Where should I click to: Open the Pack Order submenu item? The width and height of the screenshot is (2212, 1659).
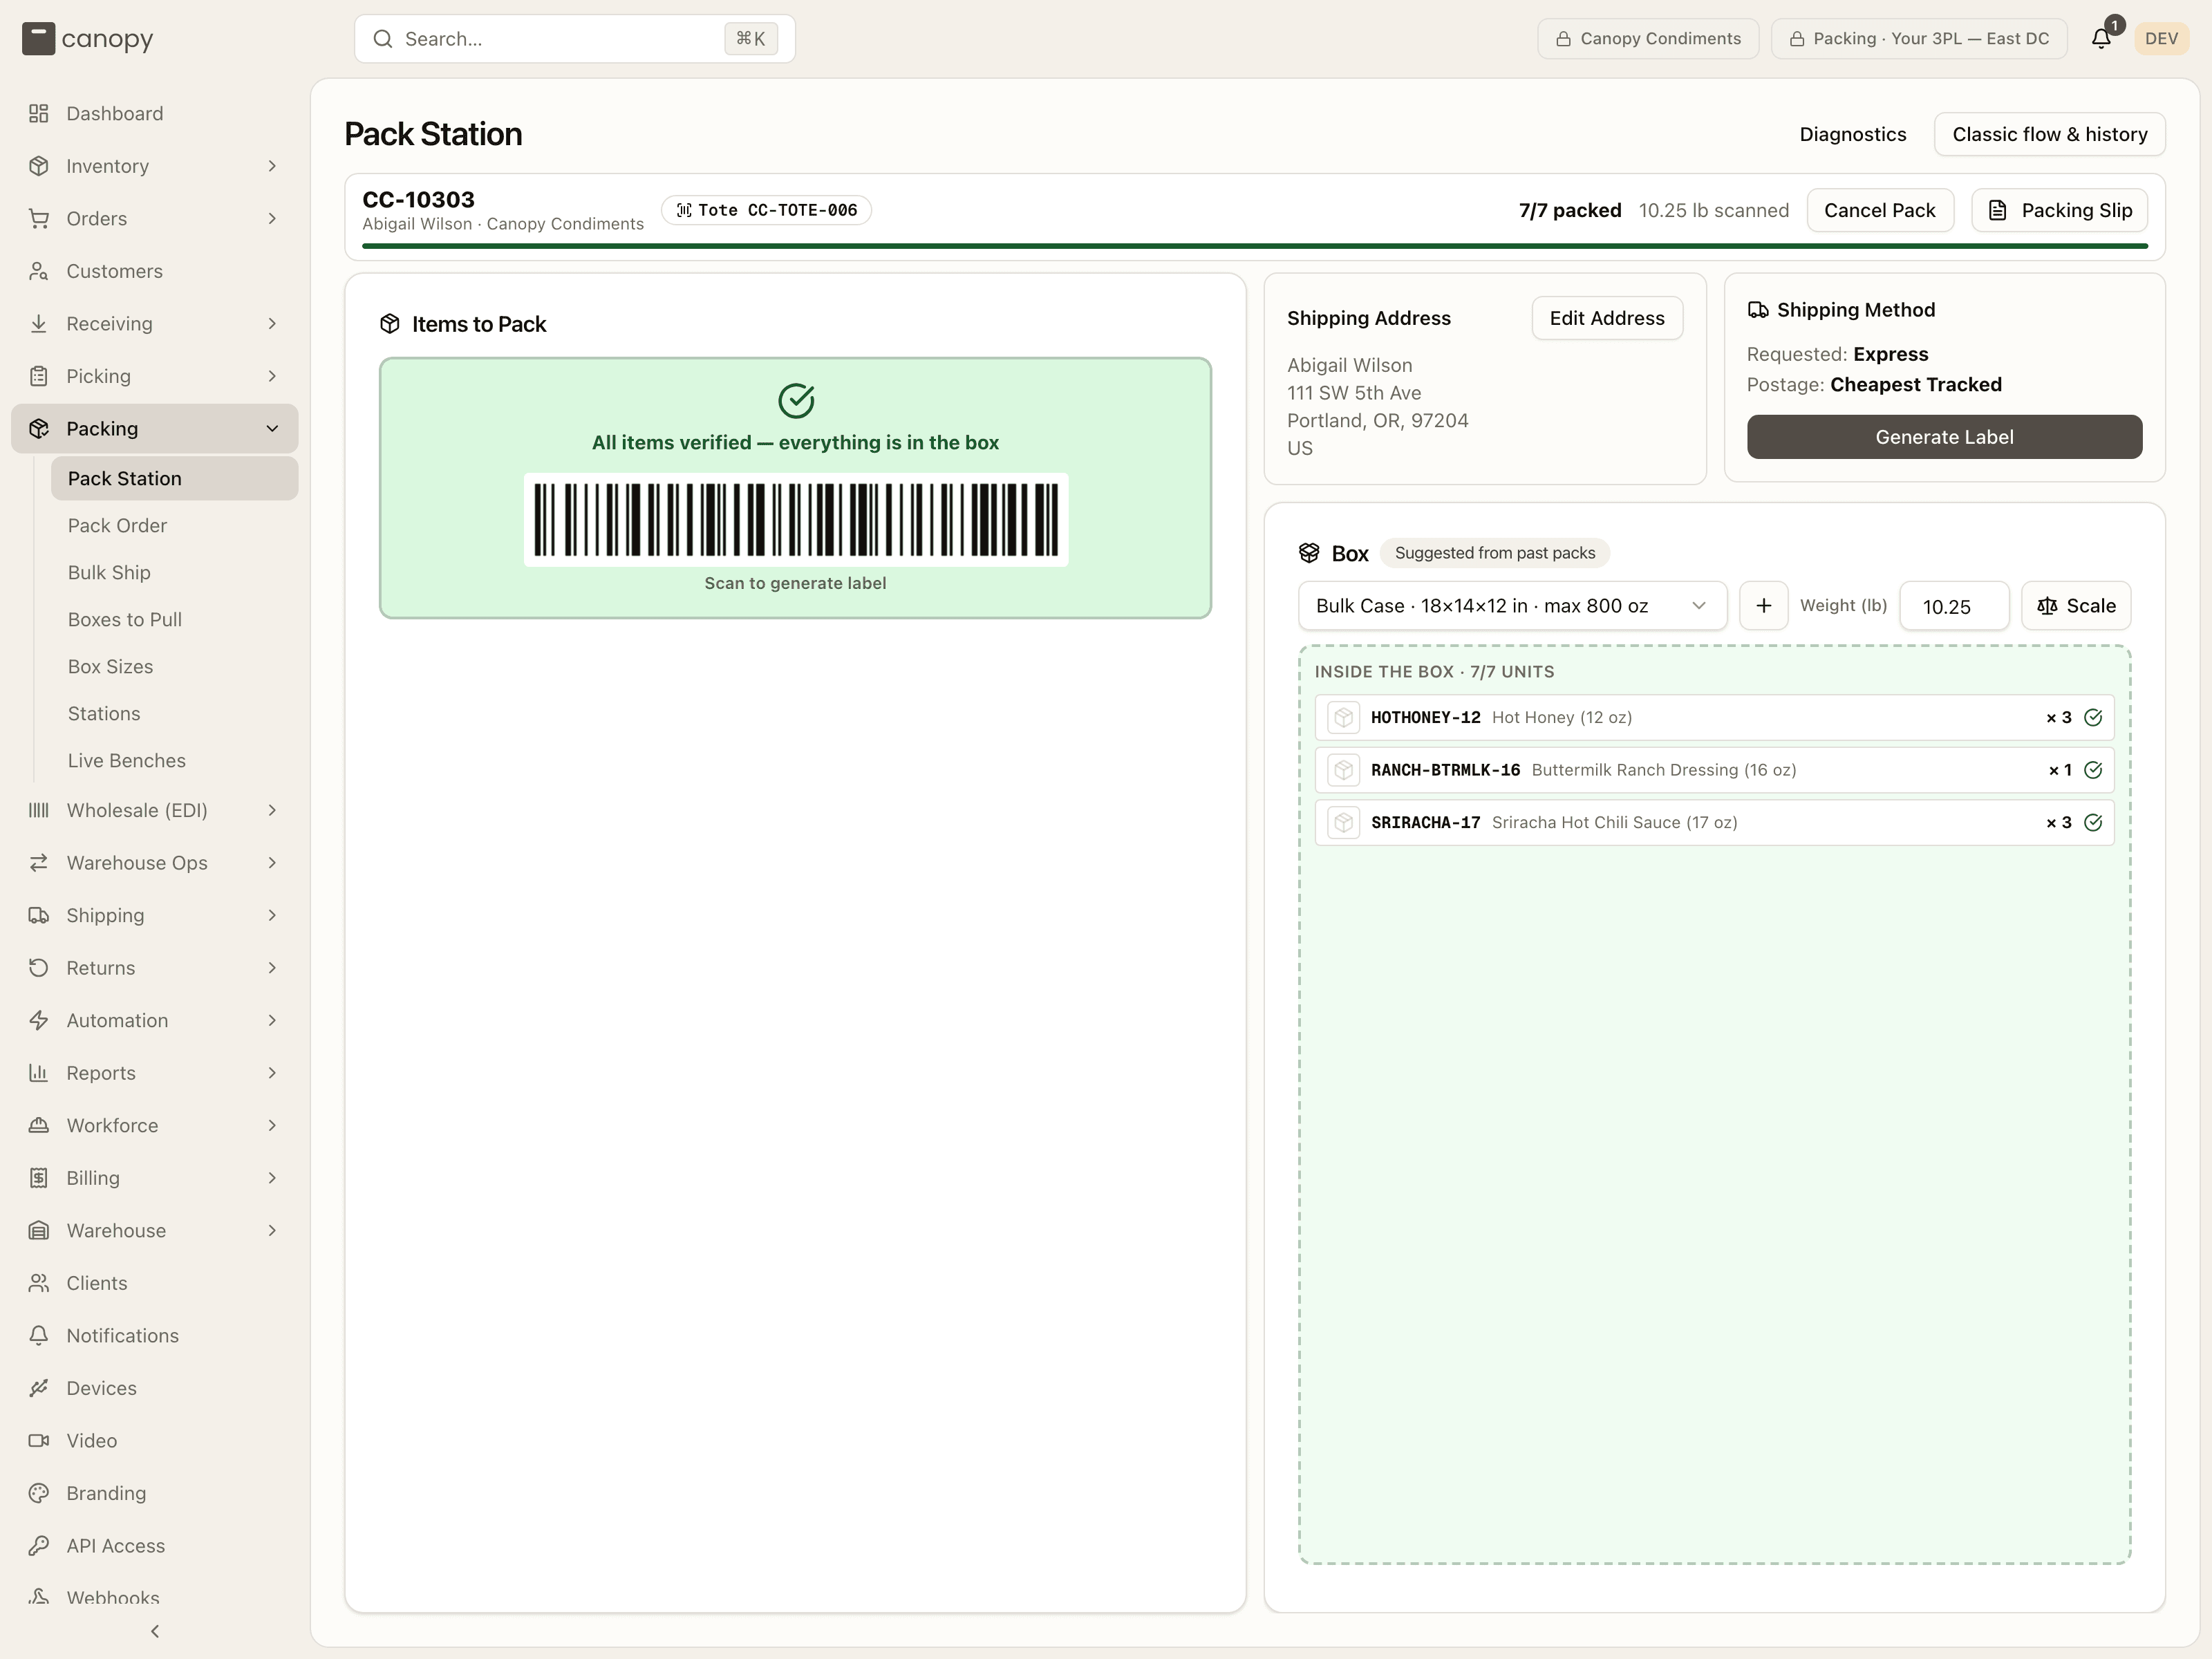click(x=174, y=525)
